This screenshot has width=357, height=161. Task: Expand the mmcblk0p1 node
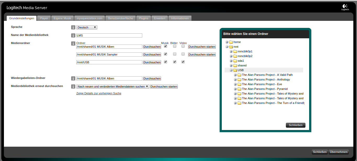click(x=231, y=51)
